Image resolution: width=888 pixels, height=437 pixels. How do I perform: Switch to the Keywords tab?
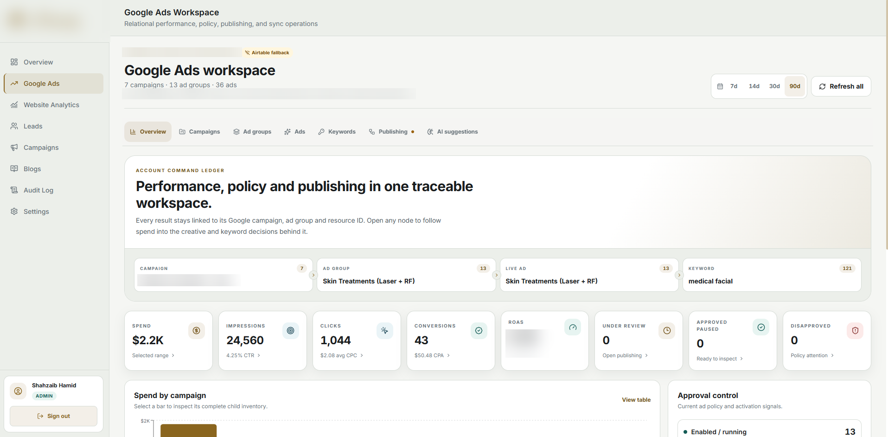click(337, 132)
